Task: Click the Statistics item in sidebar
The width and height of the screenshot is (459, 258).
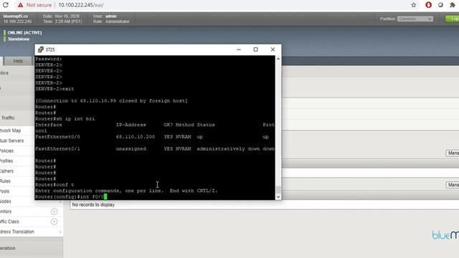Action: pyautogui.click(x=4, y=73)
